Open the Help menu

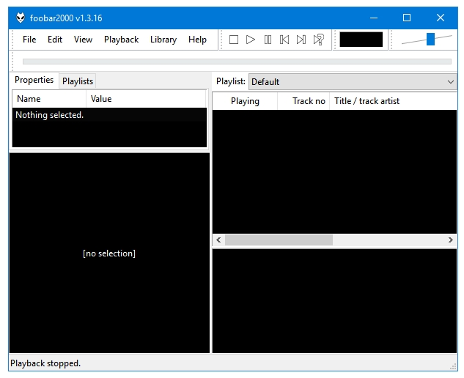(197, 40)
